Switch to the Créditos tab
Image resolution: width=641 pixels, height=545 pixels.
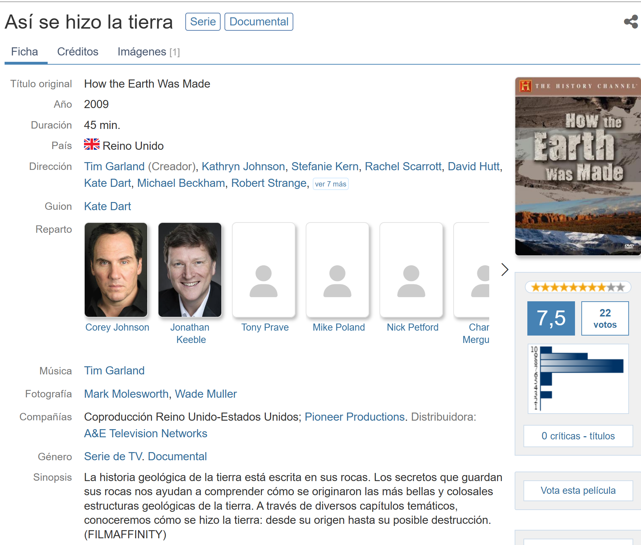pos(78,52)
